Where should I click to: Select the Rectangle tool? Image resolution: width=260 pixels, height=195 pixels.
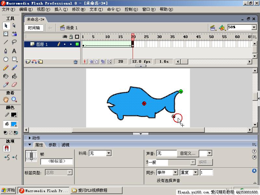click(14, 59)
